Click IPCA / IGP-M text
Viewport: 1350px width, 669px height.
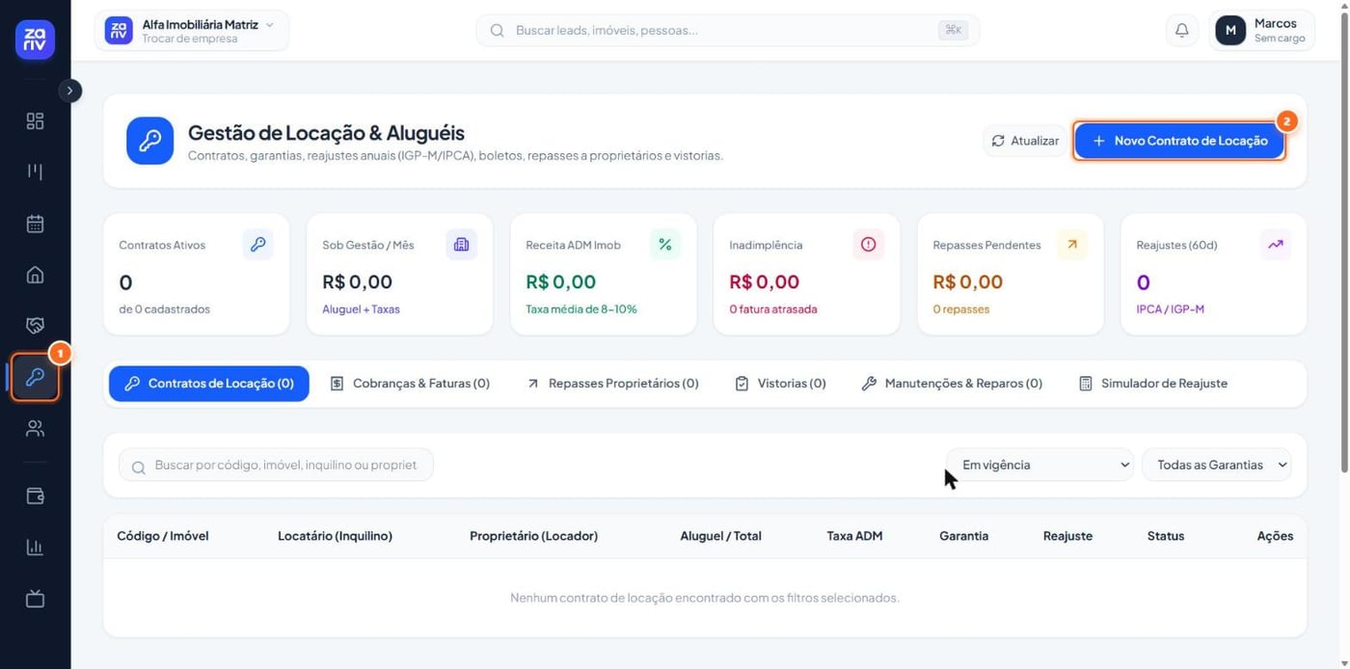(x=1171, y=309)
